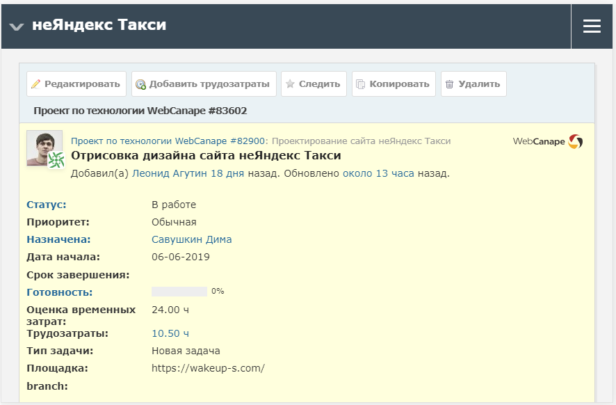Click the pencil icon on Редактировать
The height and width of the screenshot is (405, 616).
(x=35, y=84)
